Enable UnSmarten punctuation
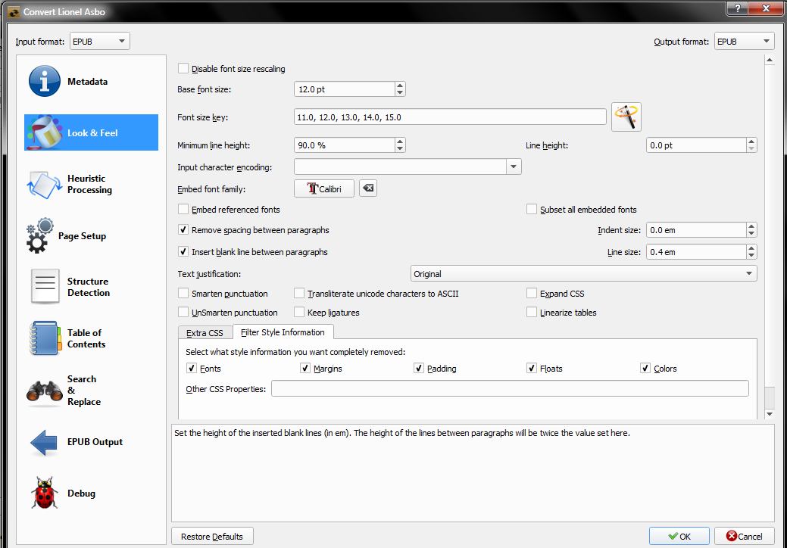 183,313
